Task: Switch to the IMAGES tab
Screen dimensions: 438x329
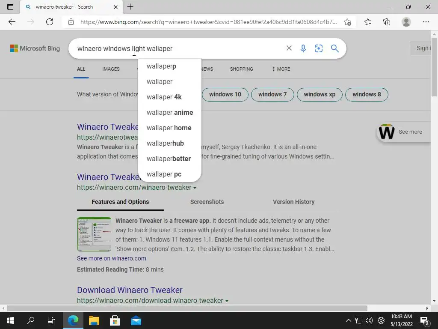Action: click(x=111, y=69)
